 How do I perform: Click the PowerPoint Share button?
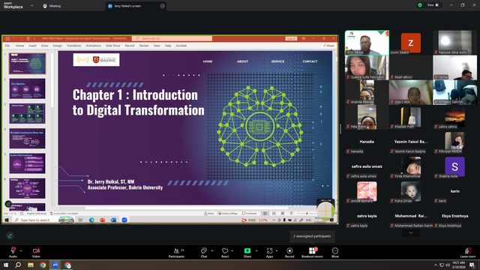328,46
